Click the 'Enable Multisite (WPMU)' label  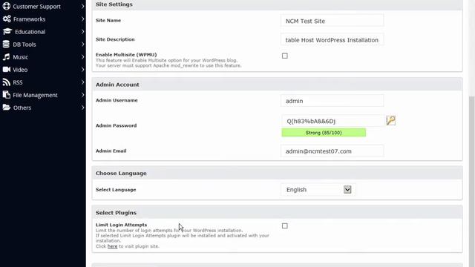pyautogui.click(x=126, y=55)
